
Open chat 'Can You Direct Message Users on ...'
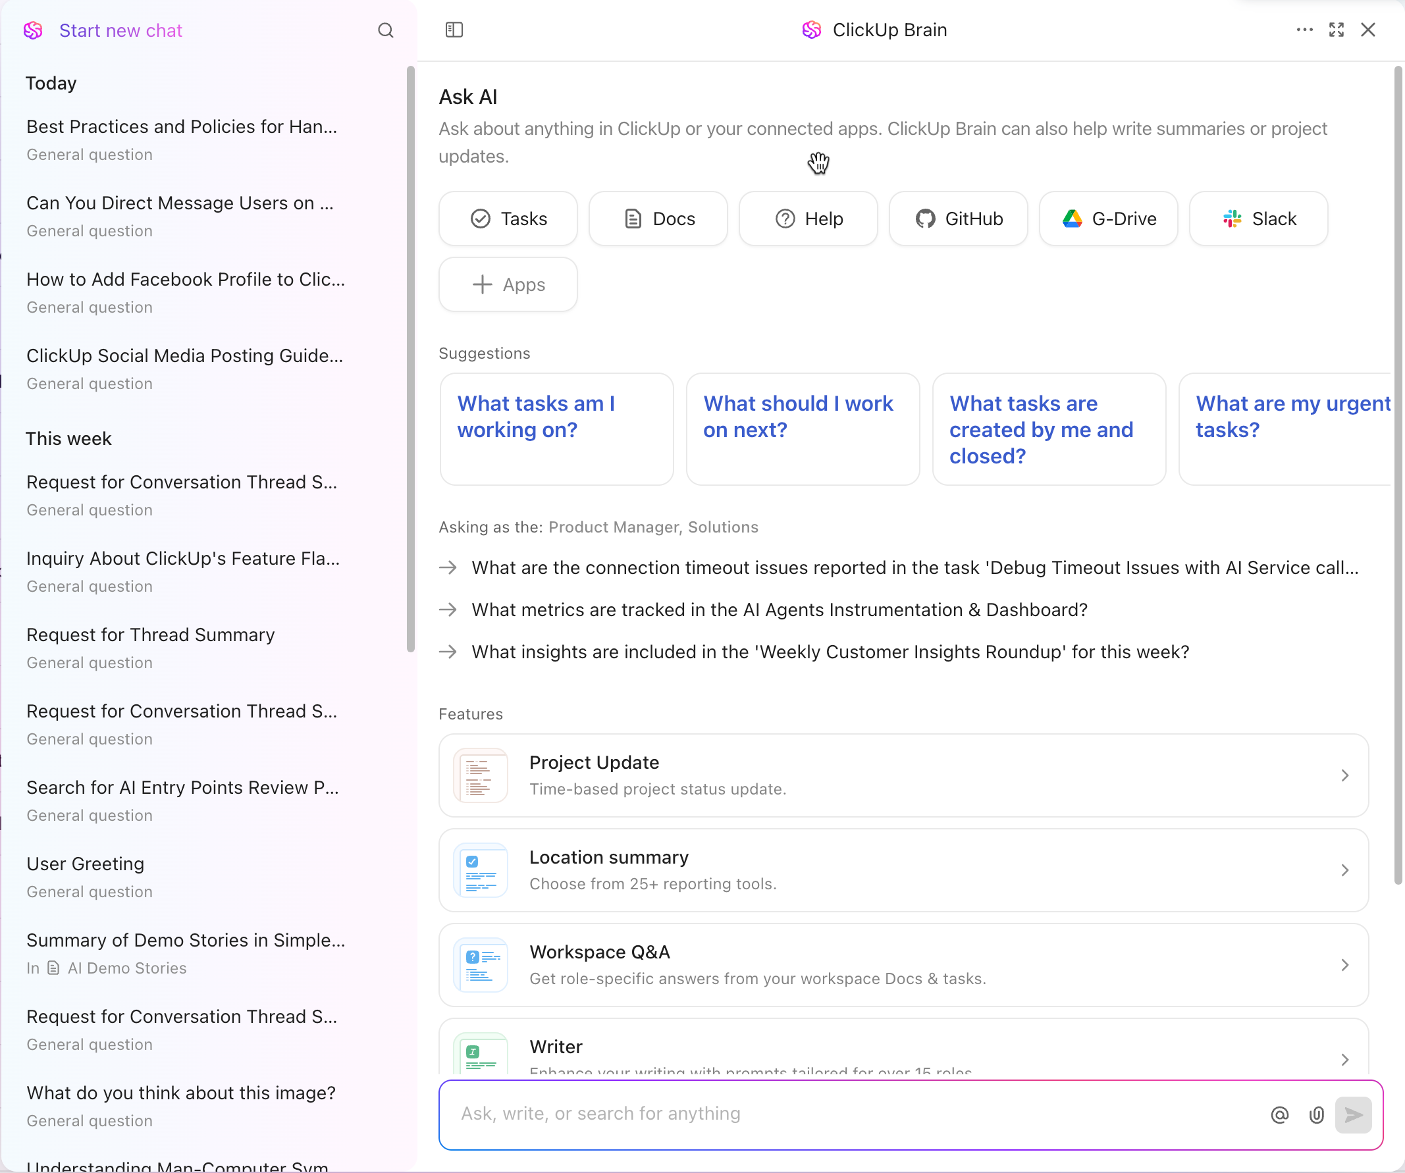(188, 216)
